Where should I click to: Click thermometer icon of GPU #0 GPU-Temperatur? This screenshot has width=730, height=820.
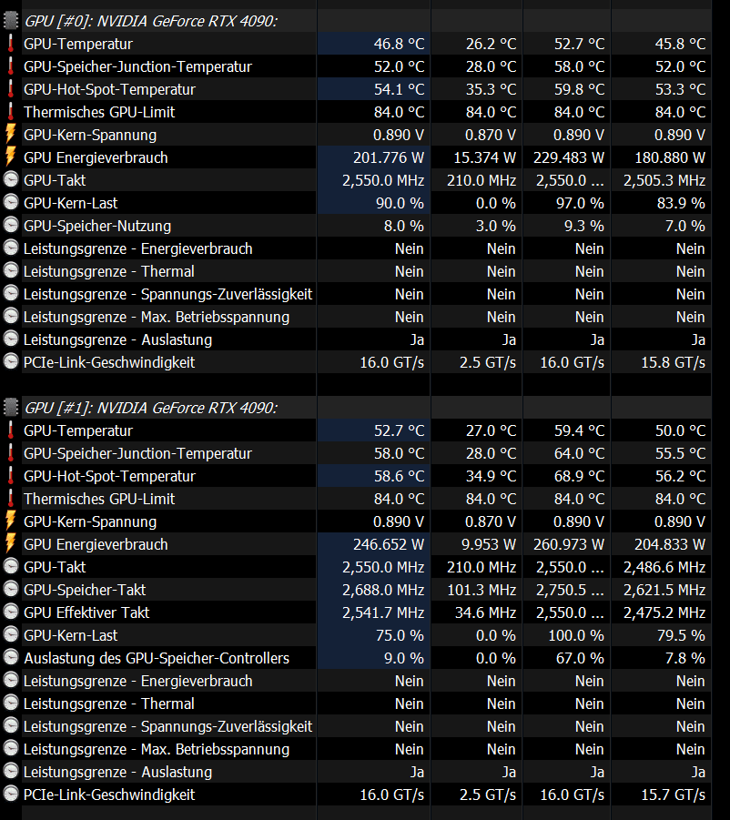[x=10, y=44]
